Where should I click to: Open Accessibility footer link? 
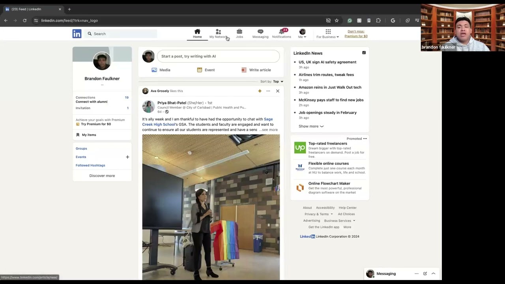click(325, 208)
